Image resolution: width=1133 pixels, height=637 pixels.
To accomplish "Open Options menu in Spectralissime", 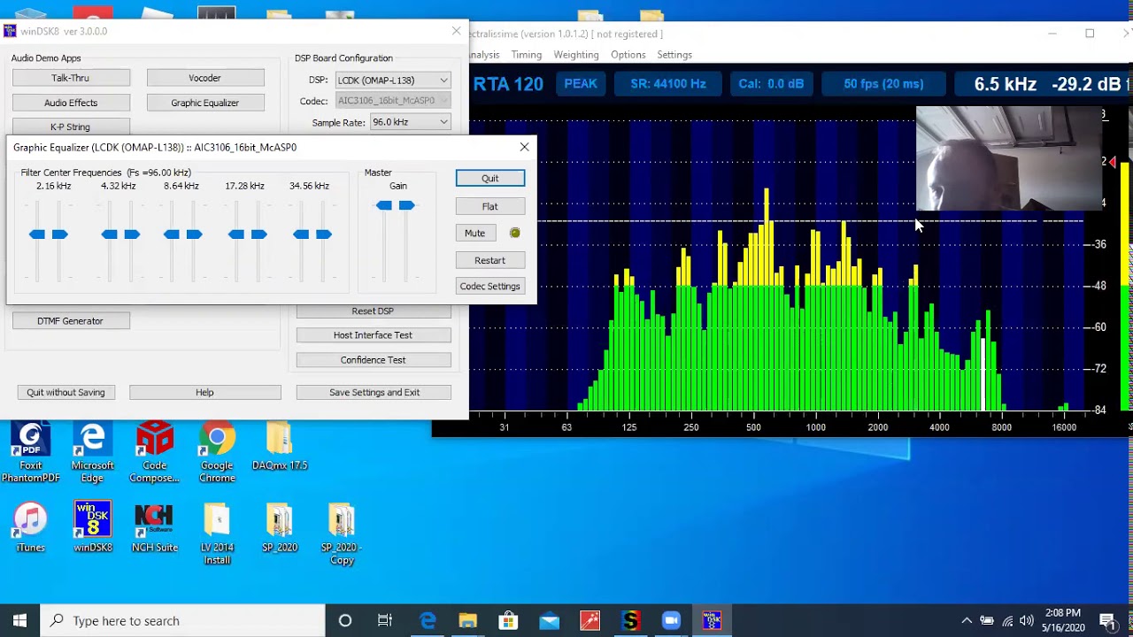I will click(628, 55).
